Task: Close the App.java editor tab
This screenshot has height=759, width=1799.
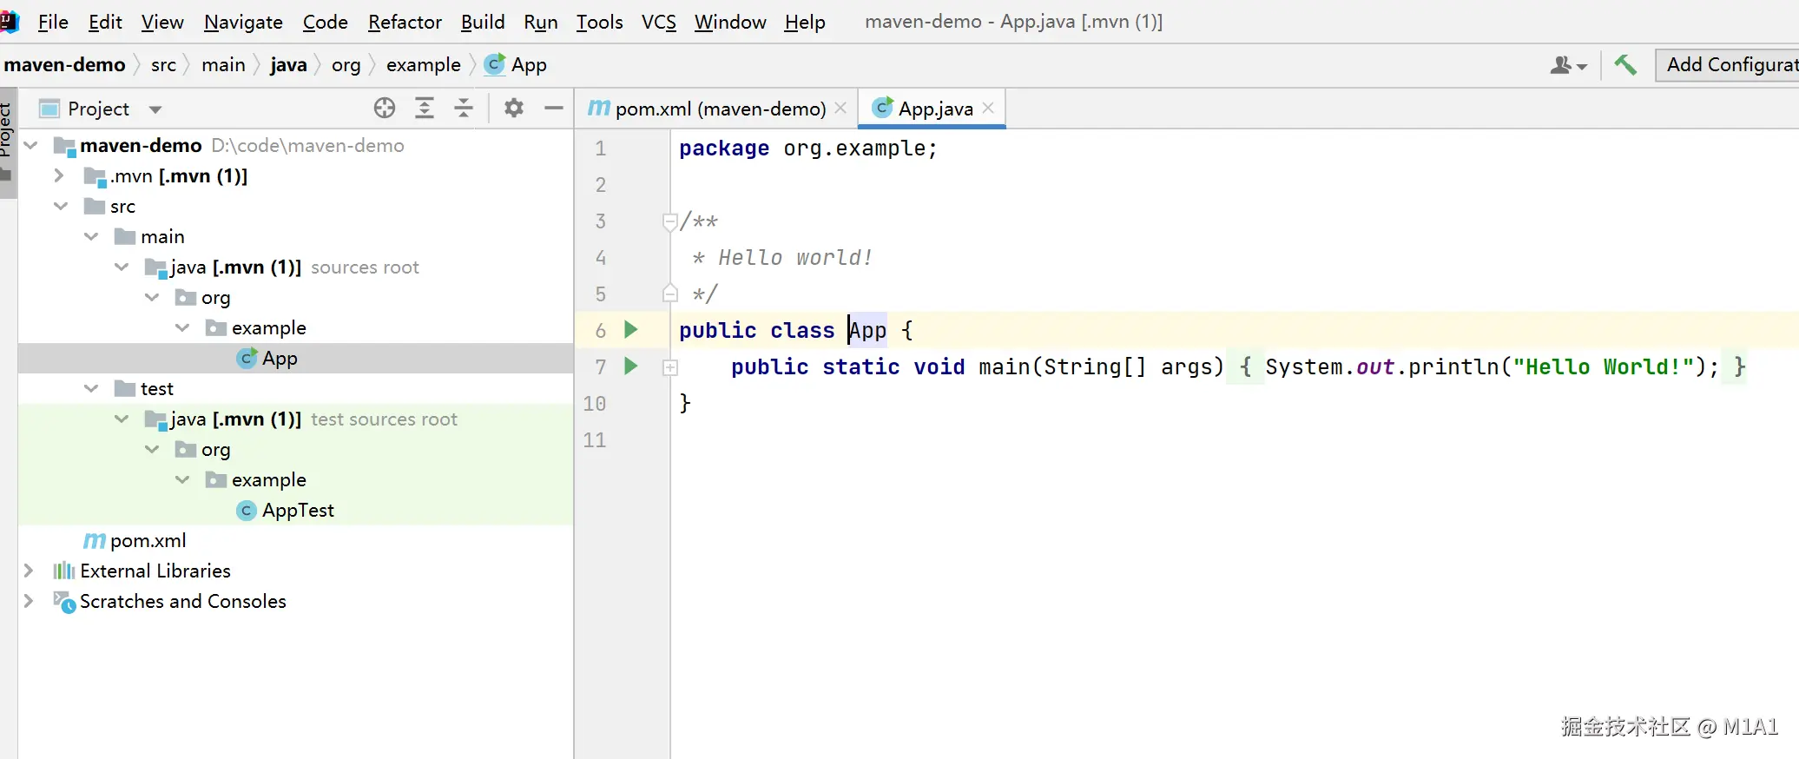Action: 988,108
